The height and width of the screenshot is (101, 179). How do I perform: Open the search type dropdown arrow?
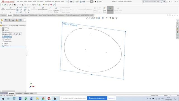(x=164, y=2)
